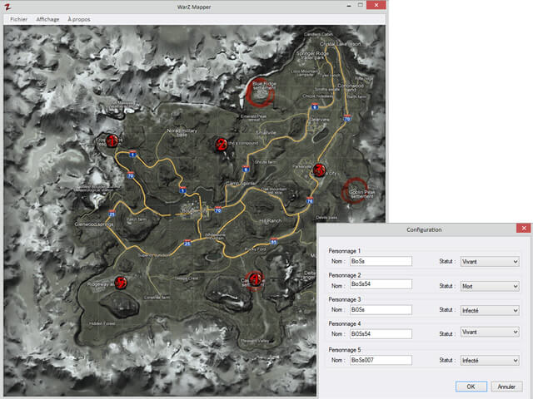533x399 pixels.
Task: Close the WarZ Mapper window
Action: pyautogui.click(x=376, y=5)
